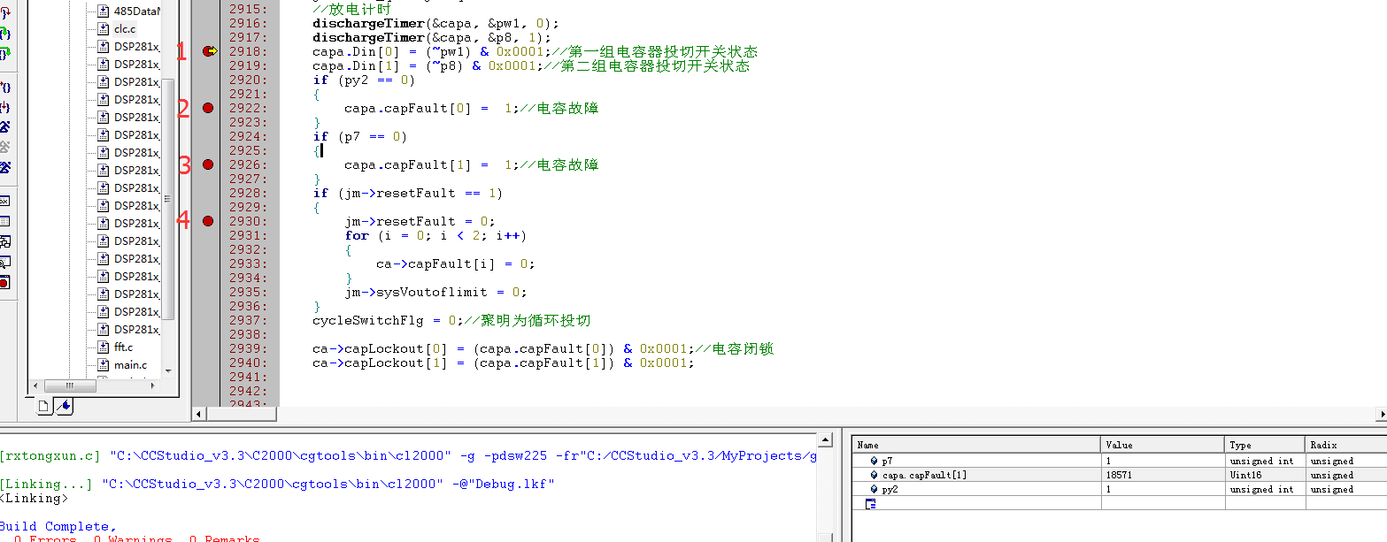
Task: Click the code editor horizontal scroll left arrow
Action: tap(199, 414)
